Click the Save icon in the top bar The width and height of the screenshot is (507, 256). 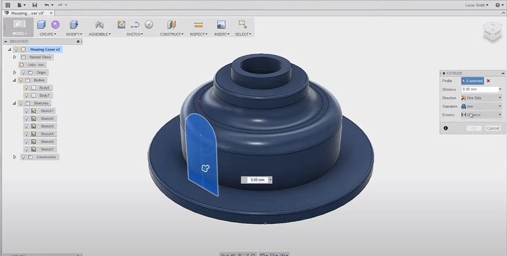[35, 5]
